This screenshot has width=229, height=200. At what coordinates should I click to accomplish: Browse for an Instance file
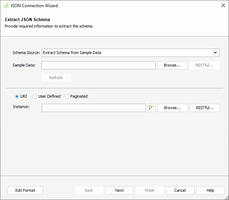pyautogui.click(x=173, y=108)
